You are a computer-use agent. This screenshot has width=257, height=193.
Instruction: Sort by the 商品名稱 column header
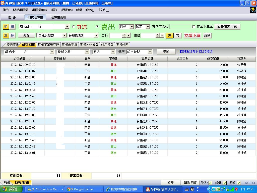(147, 59)
